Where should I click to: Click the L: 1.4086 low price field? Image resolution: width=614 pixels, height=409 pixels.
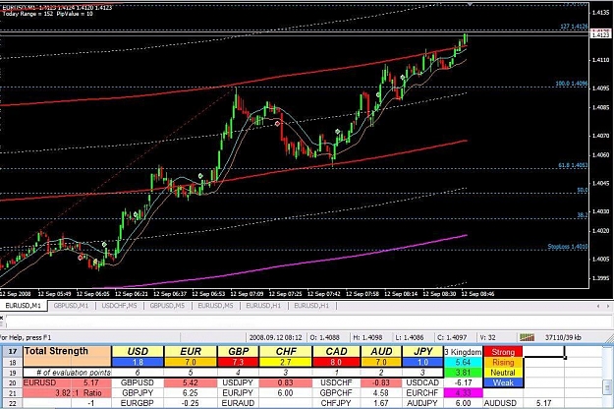click(x=410, y=337)
